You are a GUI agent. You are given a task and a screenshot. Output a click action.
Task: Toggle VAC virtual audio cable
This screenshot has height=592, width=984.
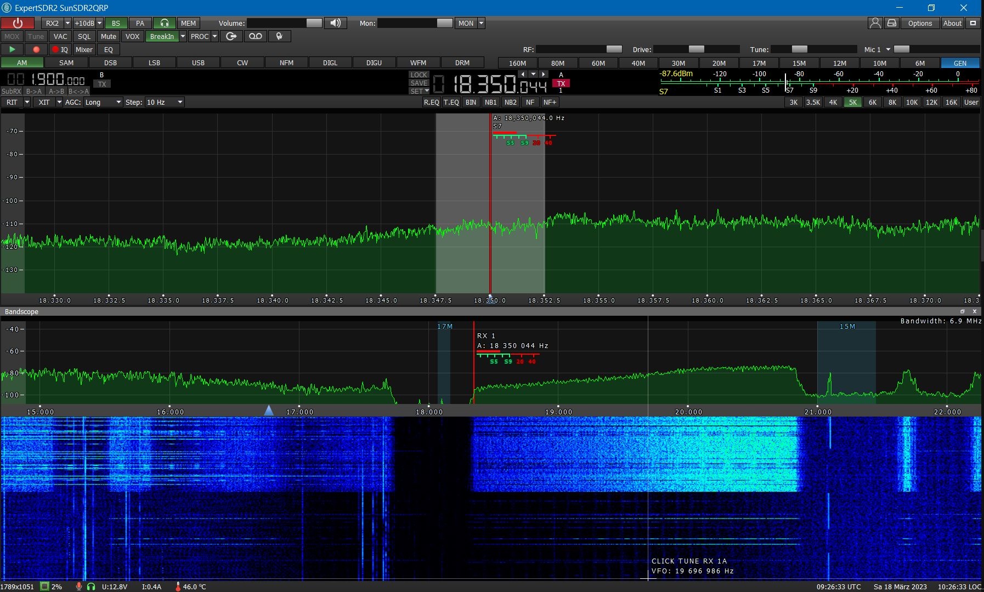tap(60, 36)
